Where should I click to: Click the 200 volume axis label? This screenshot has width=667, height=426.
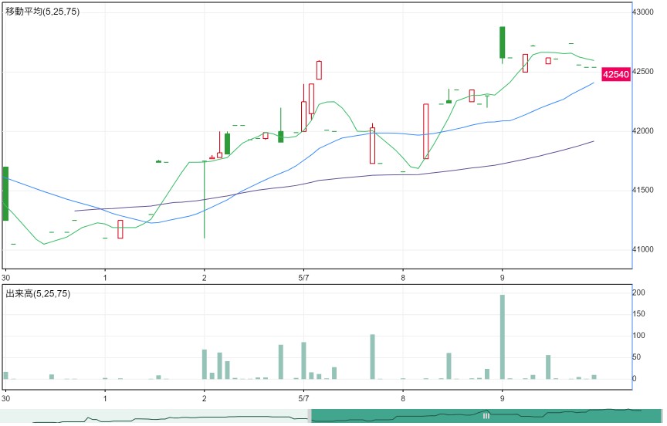point(639,292)
